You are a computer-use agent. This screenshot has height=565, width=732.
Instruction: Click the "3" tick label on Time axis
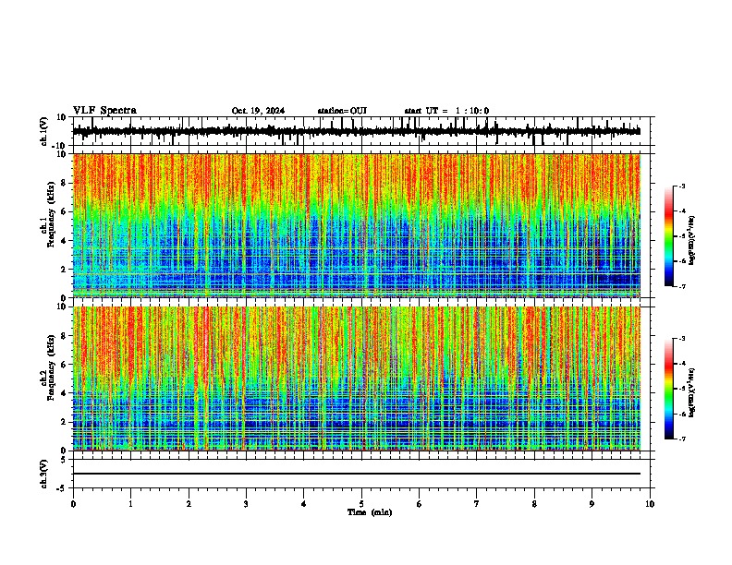pos(246,504)
